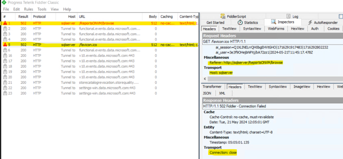
Task: Click the FiddlerScript tab script icon
Action: coord(223,16)
